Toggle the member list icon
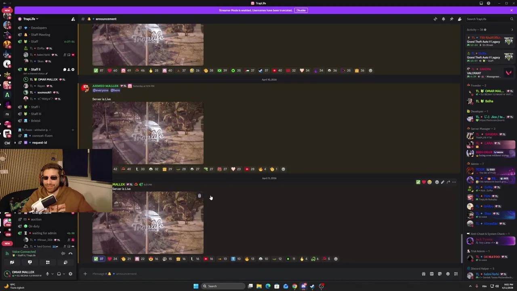The image size is (517, 291). click(459, 19)
